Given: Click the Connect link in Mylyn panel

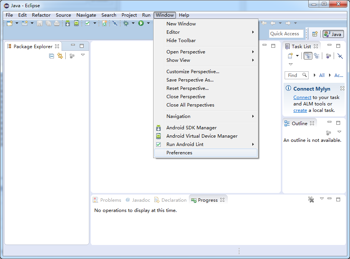Looking at the screenshot, I should pyautogui.click(x=302, y=97).
